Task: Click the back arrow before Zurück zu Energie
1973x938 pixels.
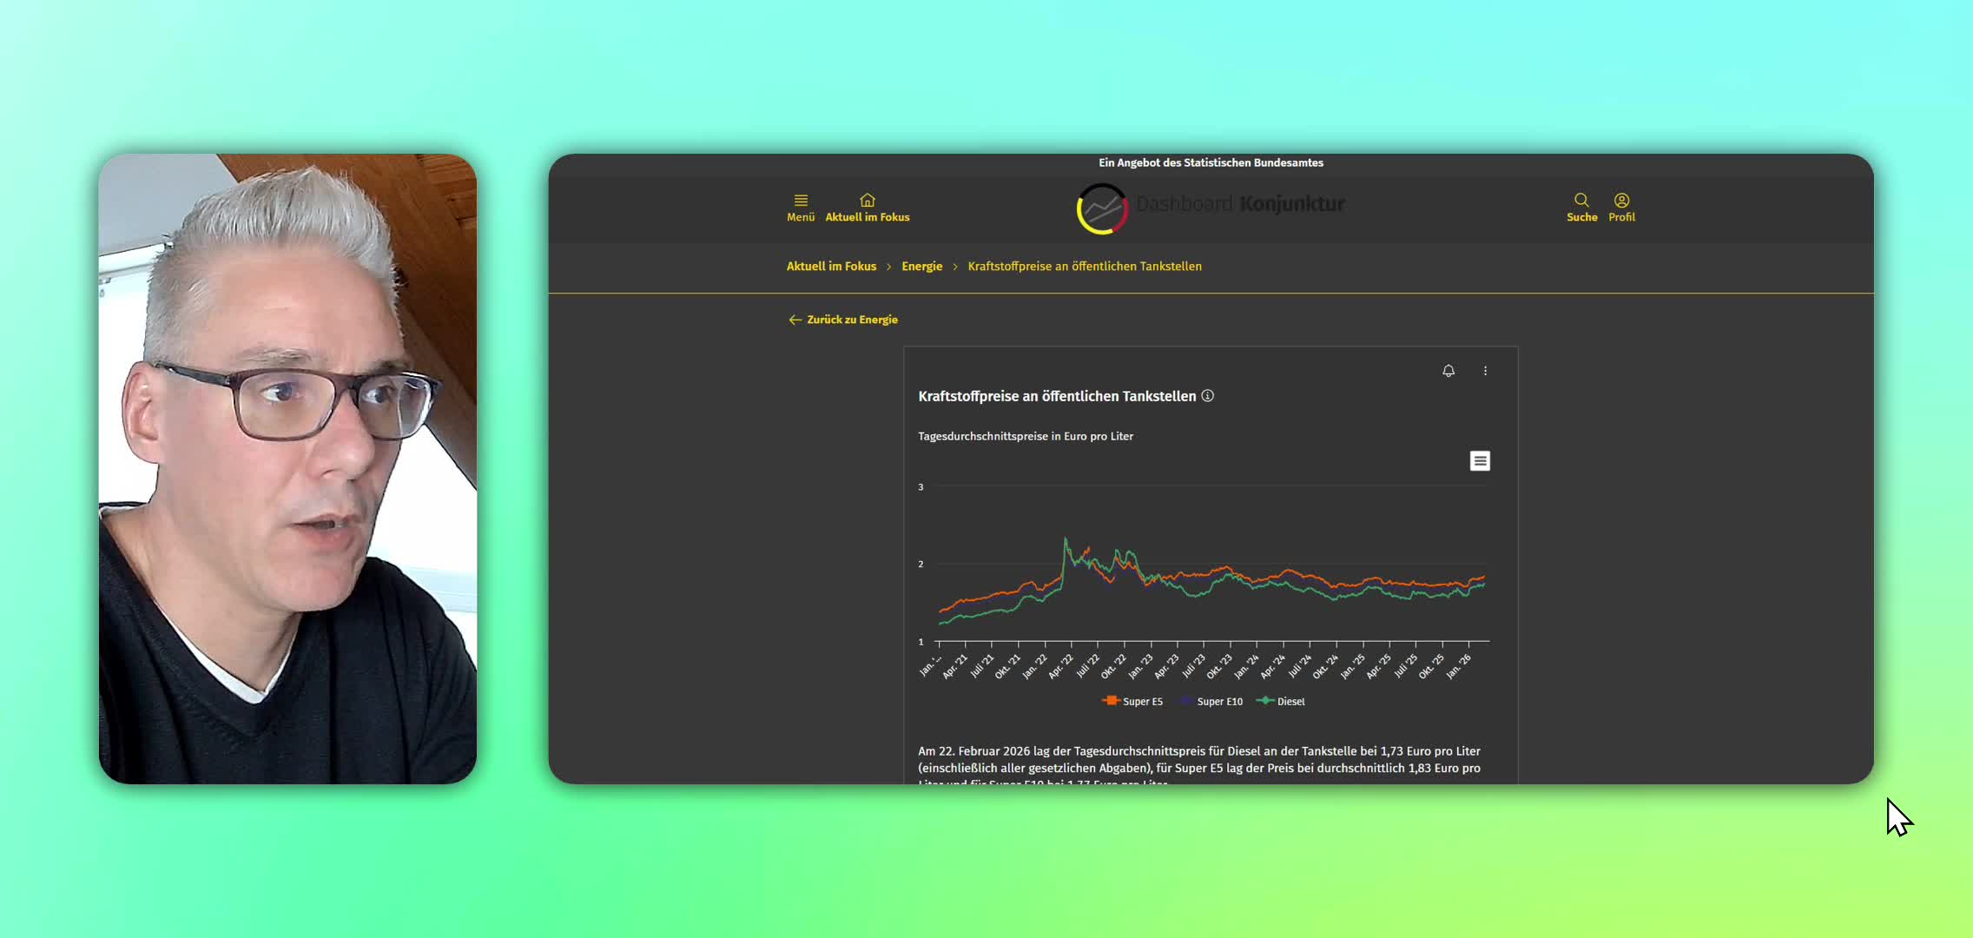Action: pos(794,320)
